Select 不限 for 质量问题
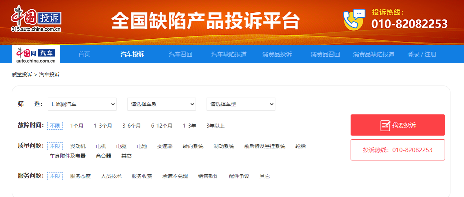Viewport: 464px width, 197px height. (x=55, y=146)
